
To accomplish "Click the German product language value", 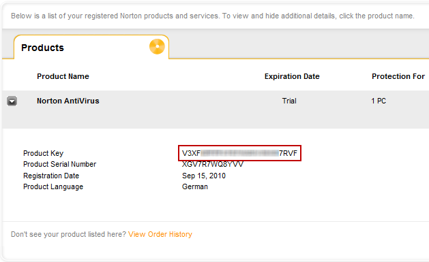I will tap(195, 186).
